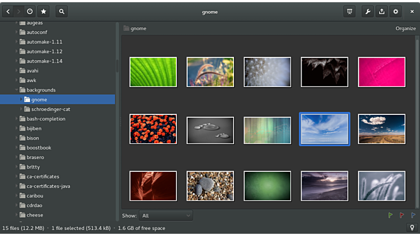The width and height of the screenshot is (420, 236).
Task: Select the pink solid wallpaper thumbnail
Action: pos(381,72)
